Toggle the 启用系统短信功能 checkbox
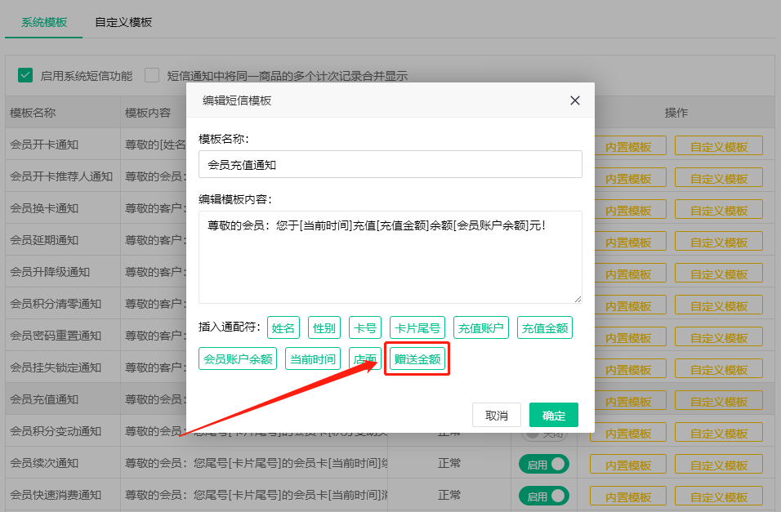The width and height of the screenshot is (781, 512). coord(25,75)
